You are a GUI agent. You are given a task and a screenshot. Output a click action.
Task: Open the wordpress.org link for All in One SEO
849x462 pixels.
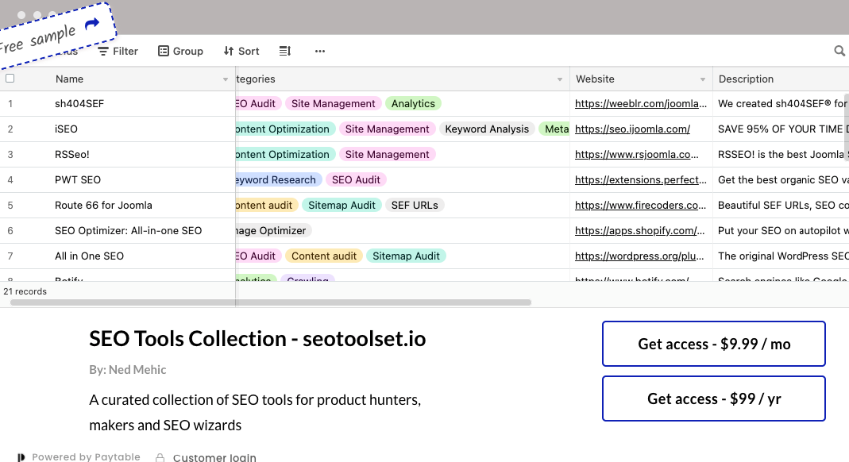tap(639, 256)
